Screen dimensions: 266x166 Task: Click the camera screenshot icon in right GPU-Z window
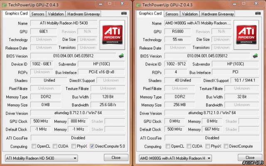point(258,13)
